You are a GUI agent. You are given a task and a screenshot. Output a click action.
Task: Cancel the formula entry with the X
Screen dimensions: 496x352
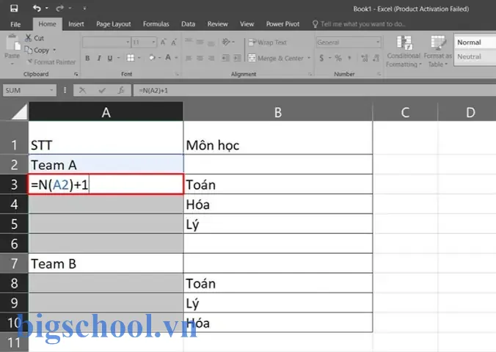click(x=82, y=90)
